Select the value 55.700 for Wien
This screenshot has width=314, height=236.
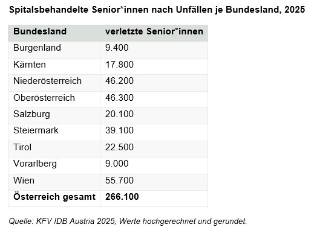tap(119, 180)
